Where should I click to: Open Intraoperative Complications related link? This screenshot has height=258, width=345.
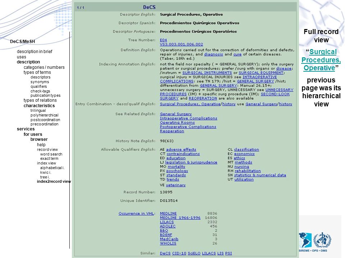188,118
